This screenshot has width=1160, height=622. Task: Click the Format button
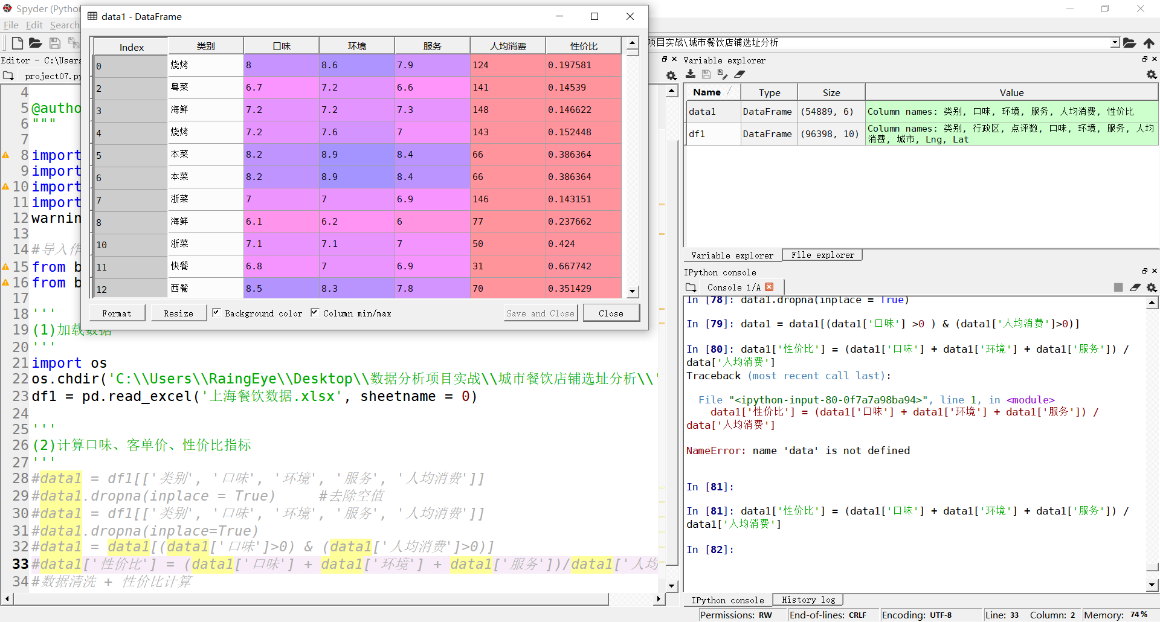click(117, 313)
